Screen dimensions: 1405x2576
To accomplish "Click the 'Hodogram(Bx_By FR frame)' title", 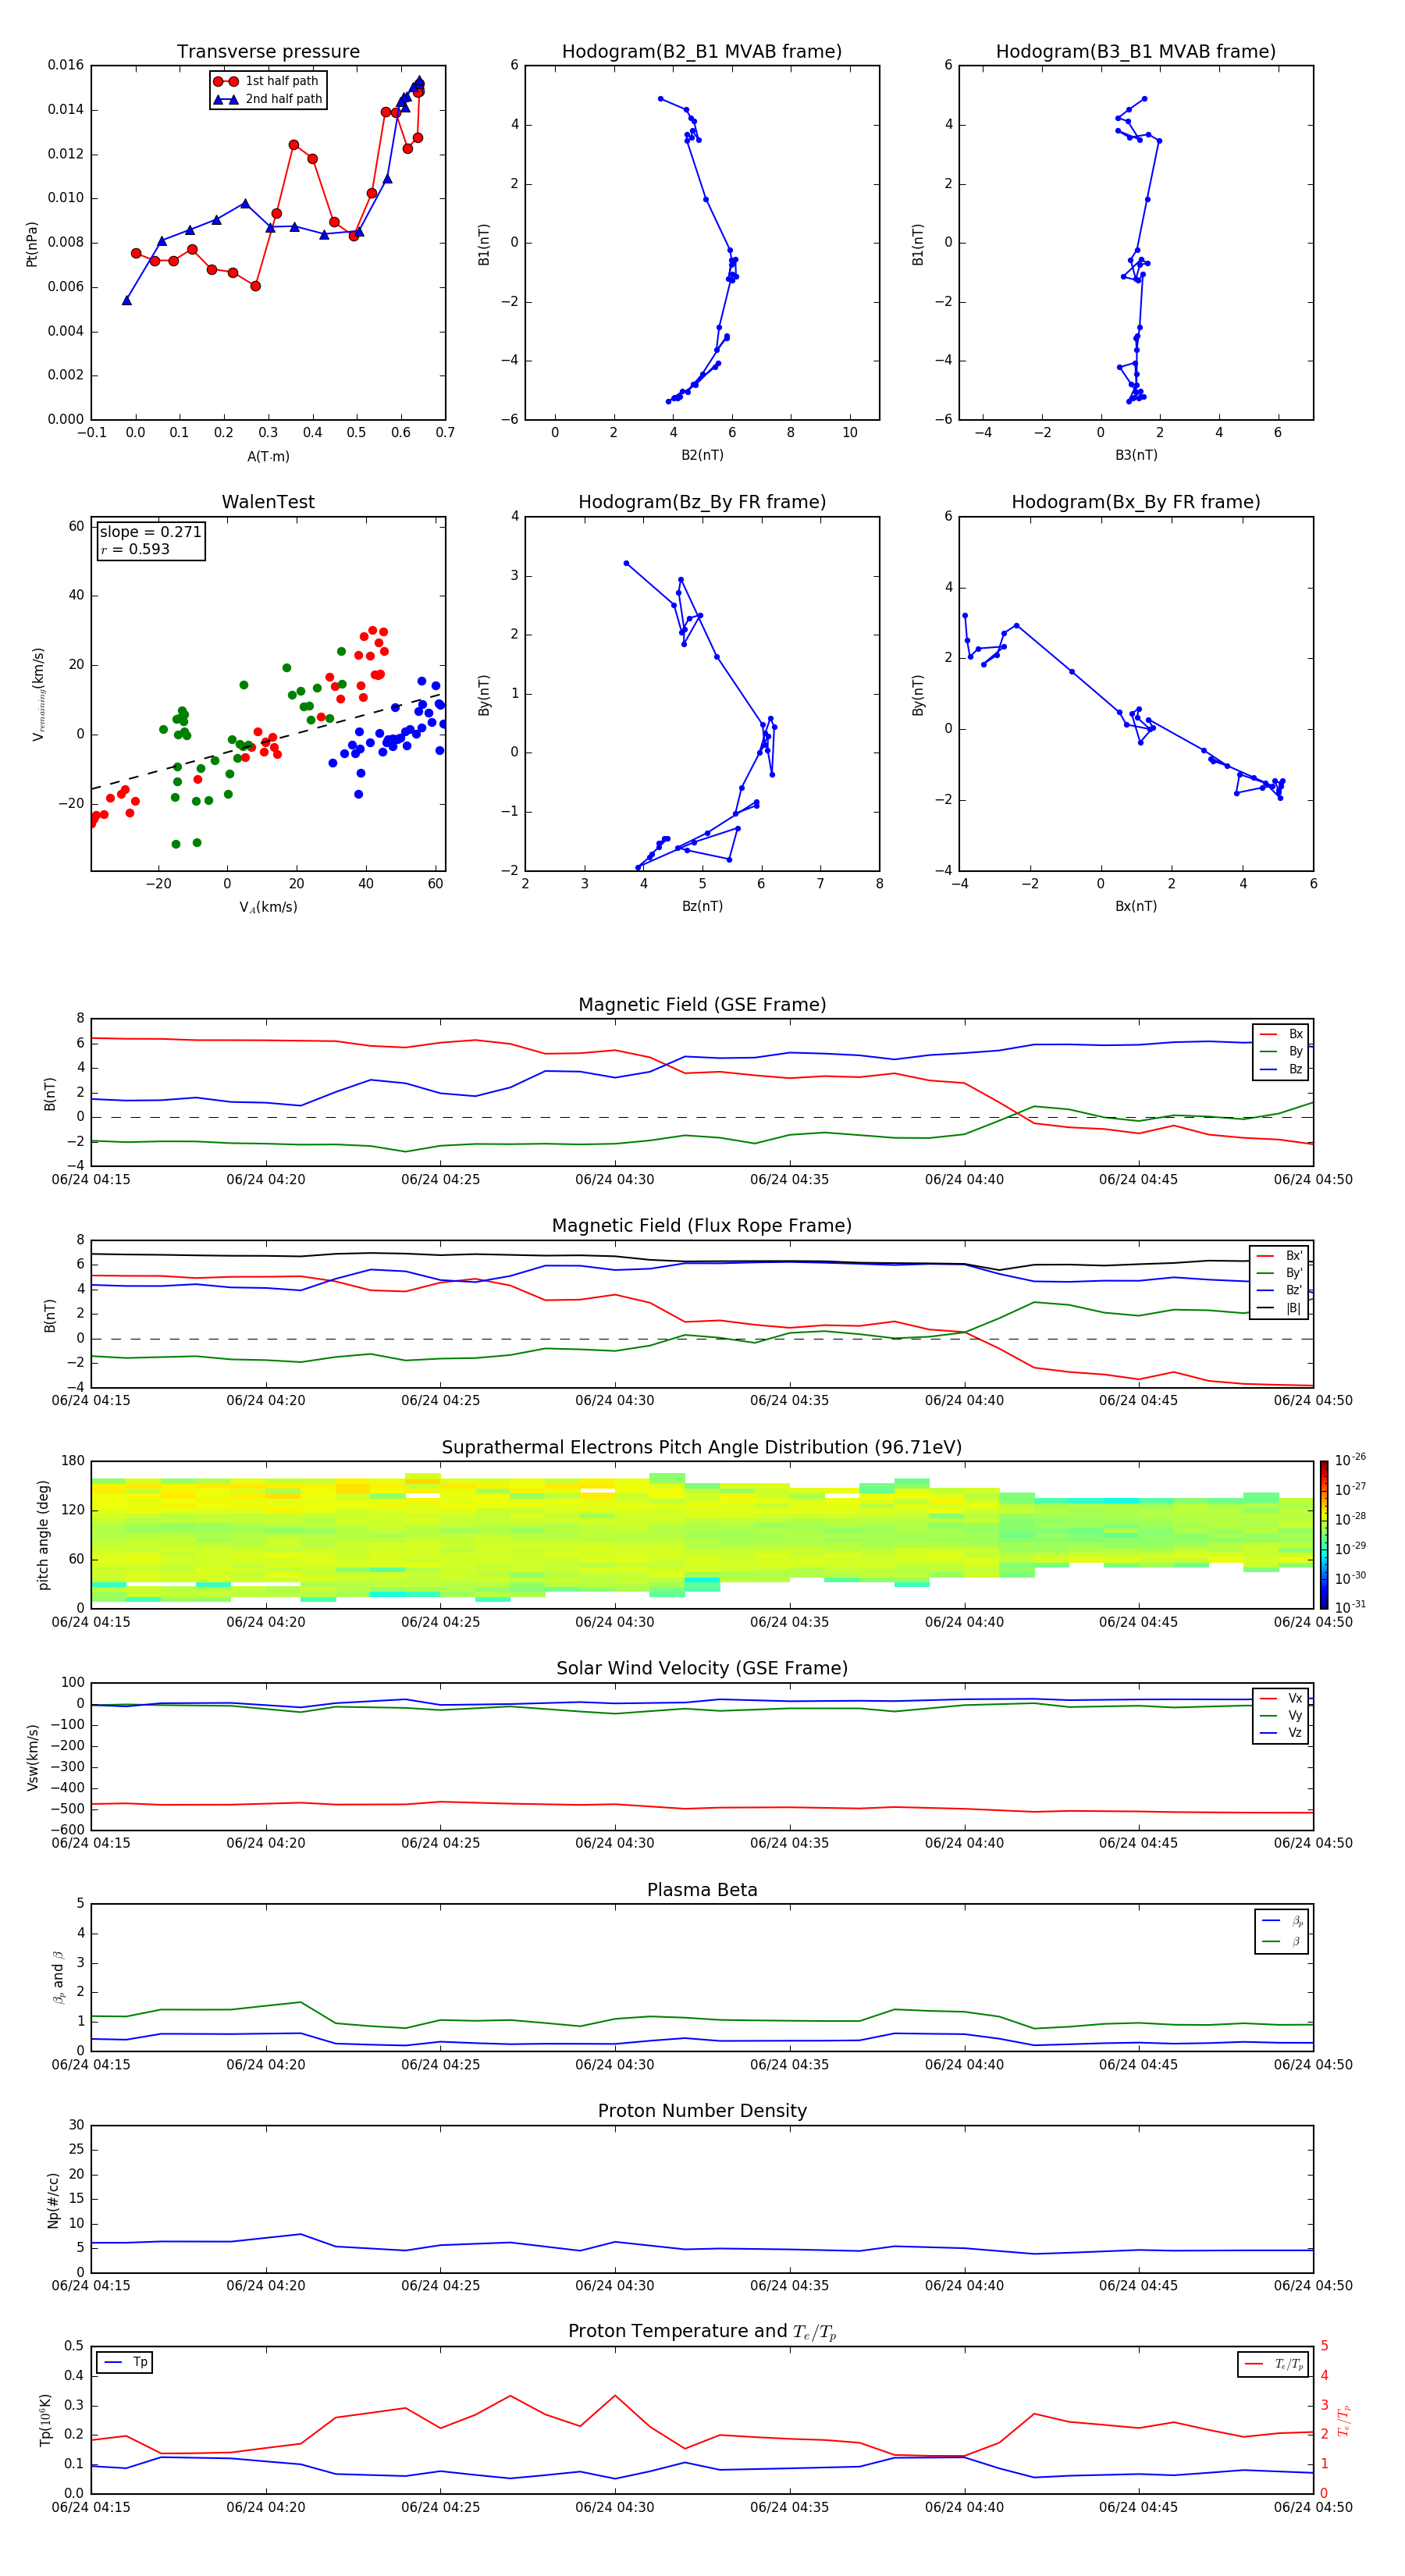I will point(1136,502).
